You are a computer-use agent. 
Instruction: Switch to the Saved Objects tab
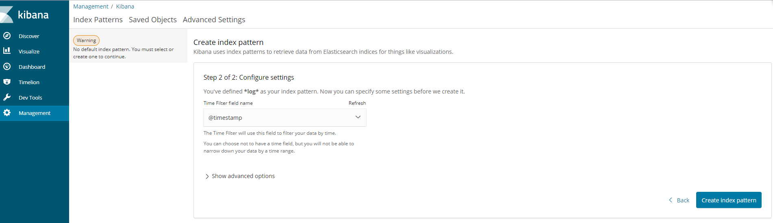[x=152, y=20]
